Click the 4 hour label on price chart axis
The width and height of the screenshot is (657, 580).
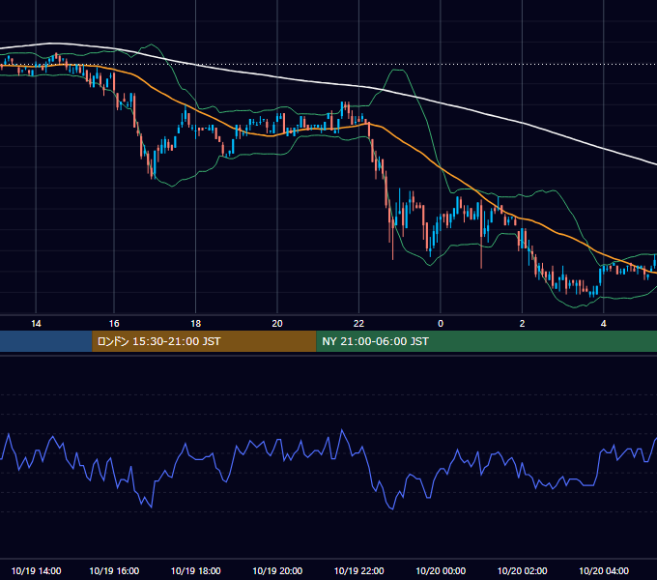pyautogui.click(x=603, y=324)
